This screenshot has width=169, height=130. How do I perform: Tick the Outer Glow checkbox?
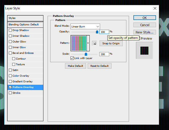coord(10,41)
